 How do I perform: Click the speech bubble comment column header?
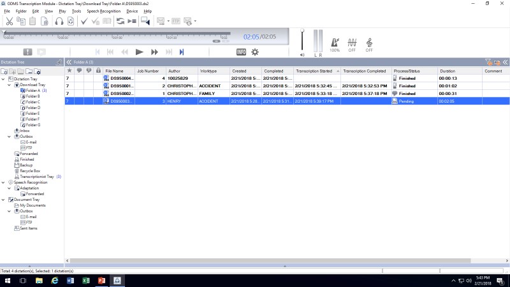pyautogui.click(x=79, y=71)
